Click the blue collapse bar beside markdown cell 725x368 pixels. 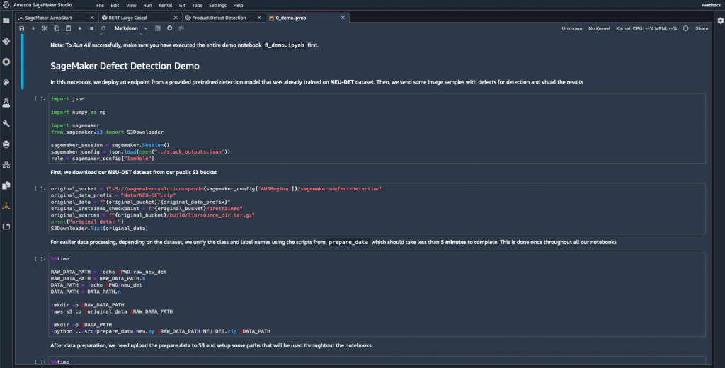point(22,61)
